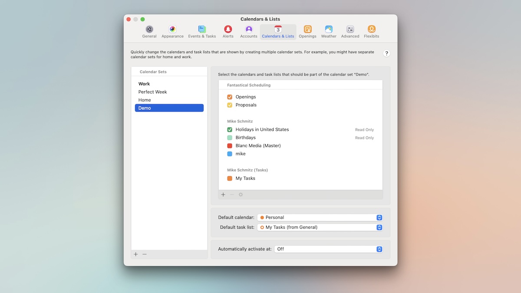Remove selected calendar set with minus
Screen dimensions: 521x293
pyautogui.click(x=145, y=254)
